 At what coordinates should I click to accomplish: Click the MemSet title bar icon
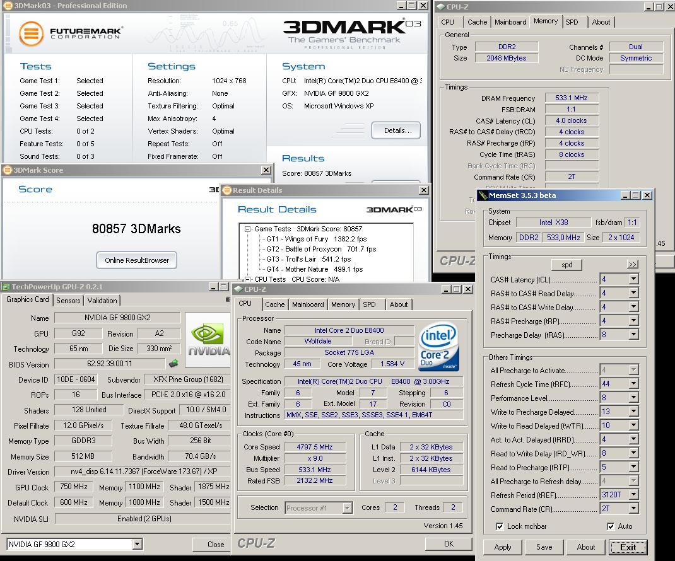(483, 195)
